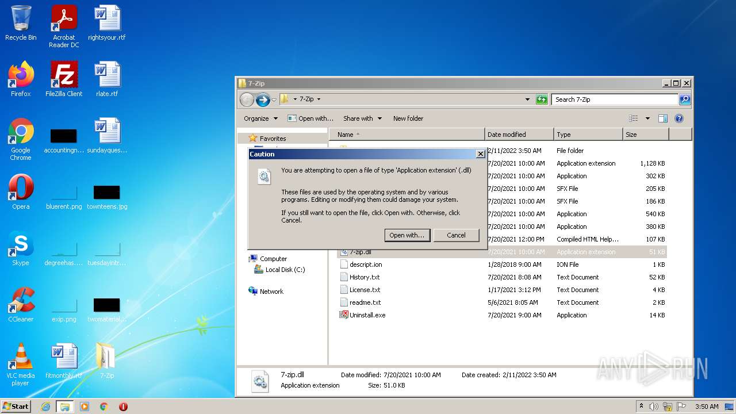Image resolution: width=736 pixels, height=414 pixels.
Task: Click Open with... in Caution dialog
Action: click(407, 235)
